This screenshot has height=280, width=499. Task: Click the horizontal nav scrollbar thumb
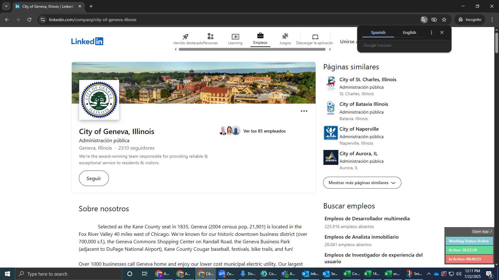pyautogui.click(x=252, y=49)
